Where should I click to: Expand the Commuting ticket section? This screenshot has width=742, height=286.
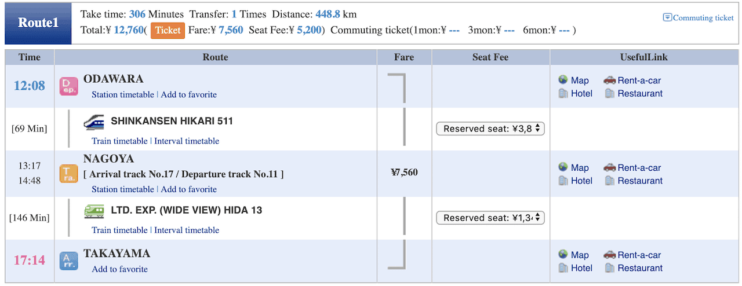pos(699,17)
